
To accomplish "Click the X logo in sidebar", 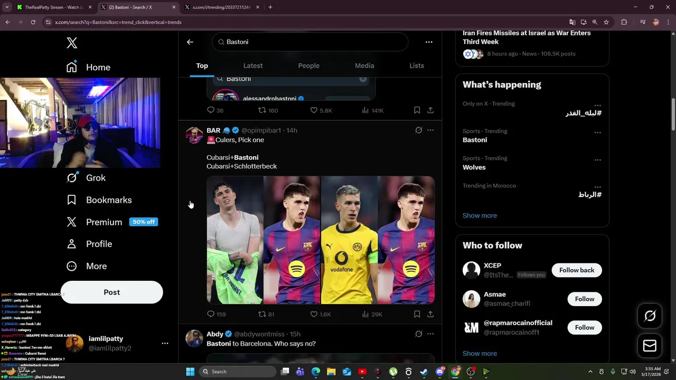I will tap(72, 43).
